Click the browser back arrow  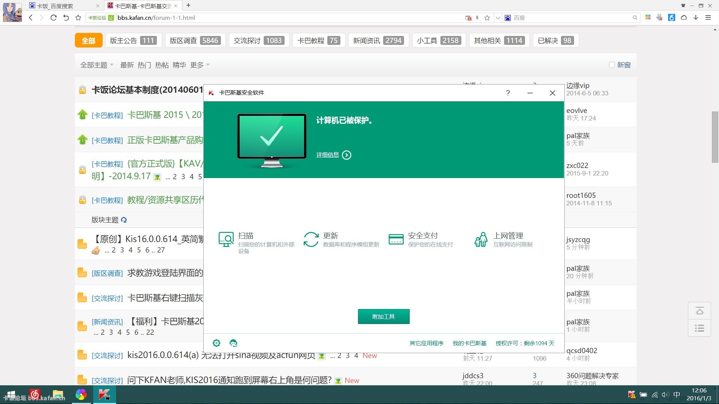coord(31,18)
